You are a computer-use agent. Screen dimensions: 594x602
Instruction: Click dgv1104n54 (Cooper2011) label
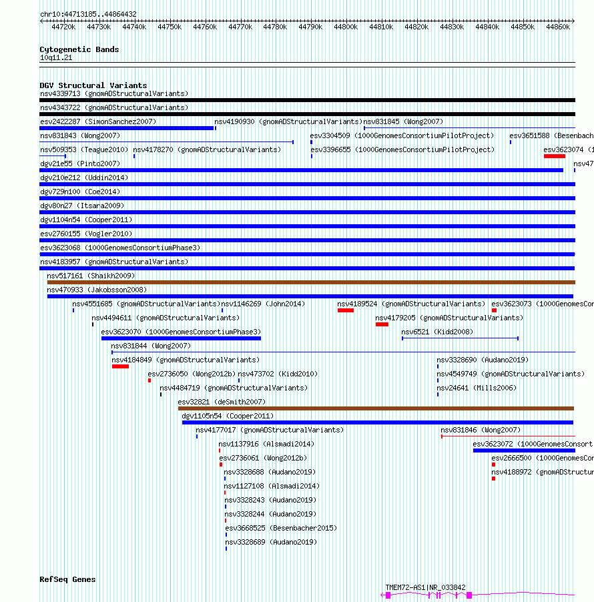pos(86,220)
